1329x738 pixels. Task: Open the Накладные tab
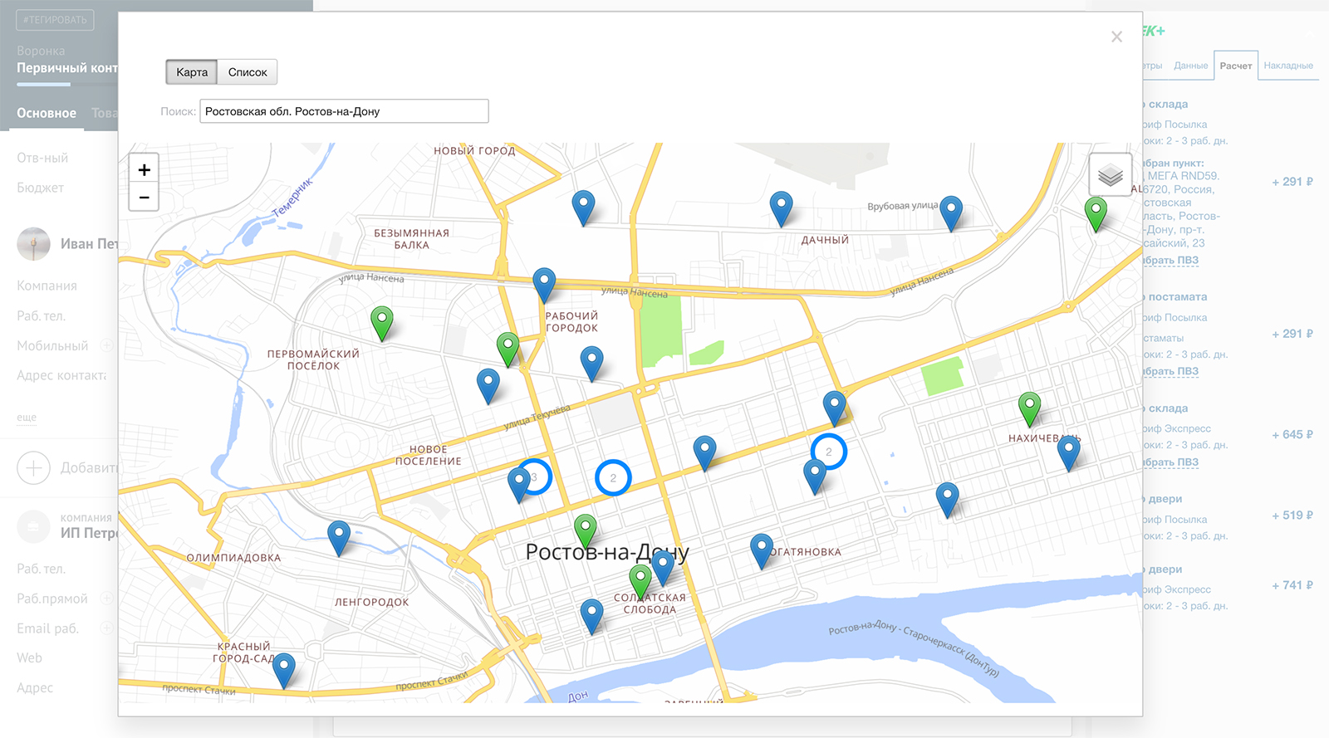click(x=1287, y=66)
